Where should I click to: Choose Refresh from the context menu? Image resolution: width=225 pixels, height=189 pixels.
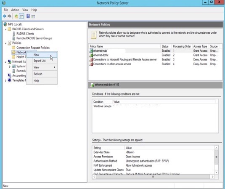coord(42,74)
